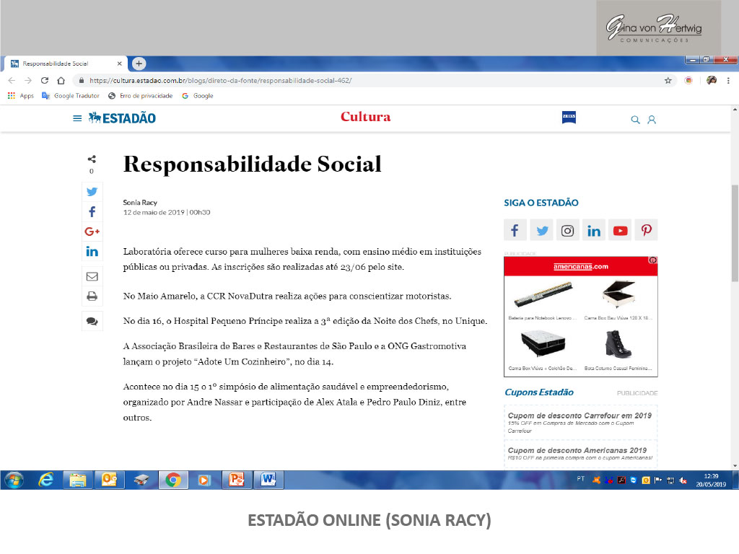Send the article by email
The image size is (739, 554).
[x=92, y=276]
